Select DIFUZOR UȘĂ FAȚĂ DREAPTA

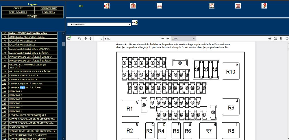[x=33, y=84]
